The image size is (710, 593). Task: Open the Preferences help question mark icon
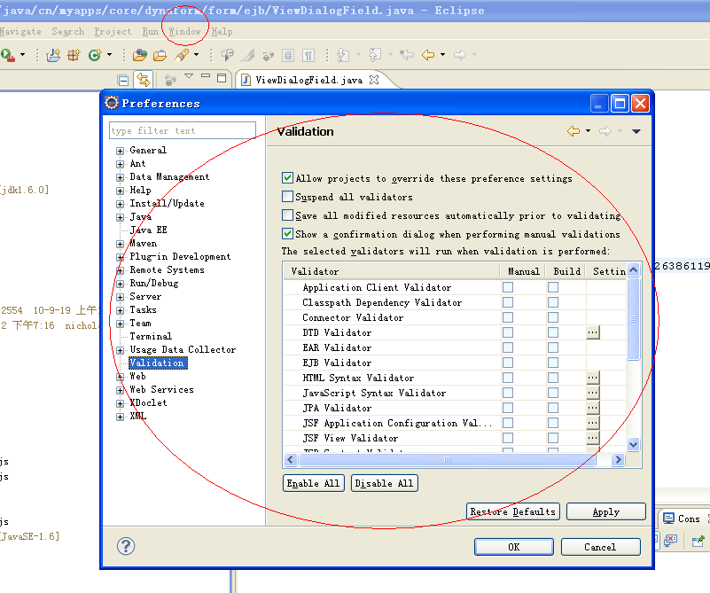pos(126,546)
